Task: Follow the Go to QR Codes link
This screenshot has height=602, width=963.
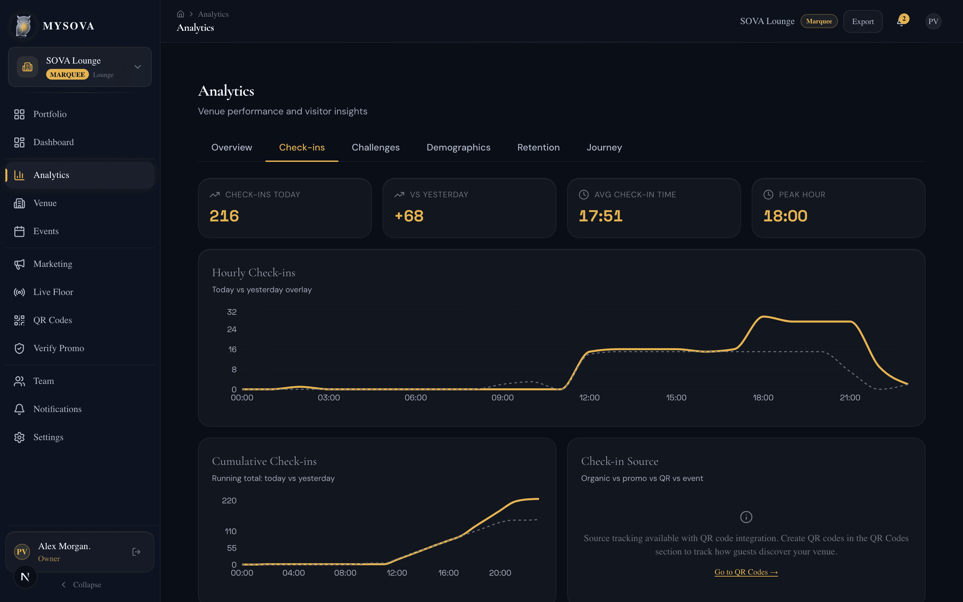Action: pyautogui.click(x=746, y=572)
